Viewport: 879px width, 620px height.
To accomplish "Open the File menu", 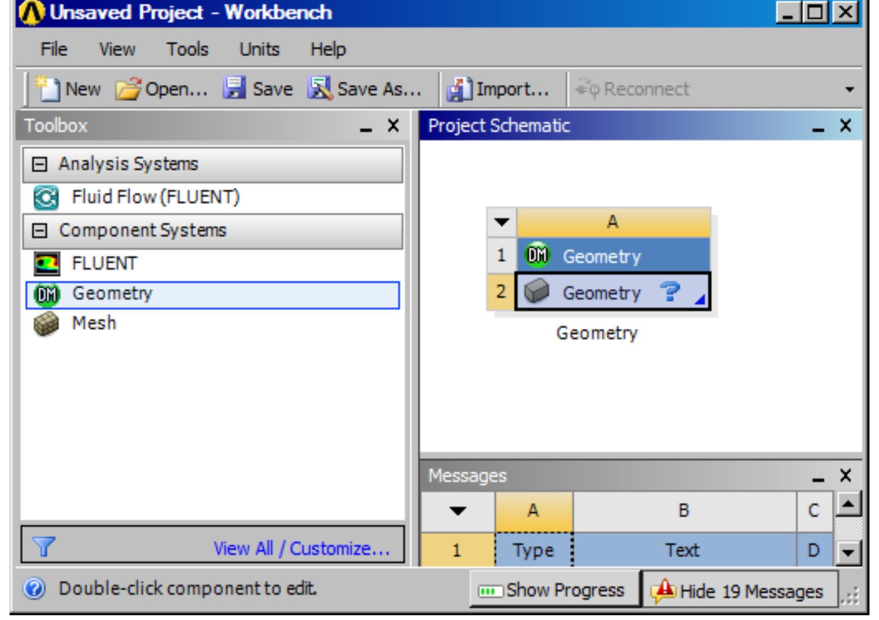I will (54, 49).
